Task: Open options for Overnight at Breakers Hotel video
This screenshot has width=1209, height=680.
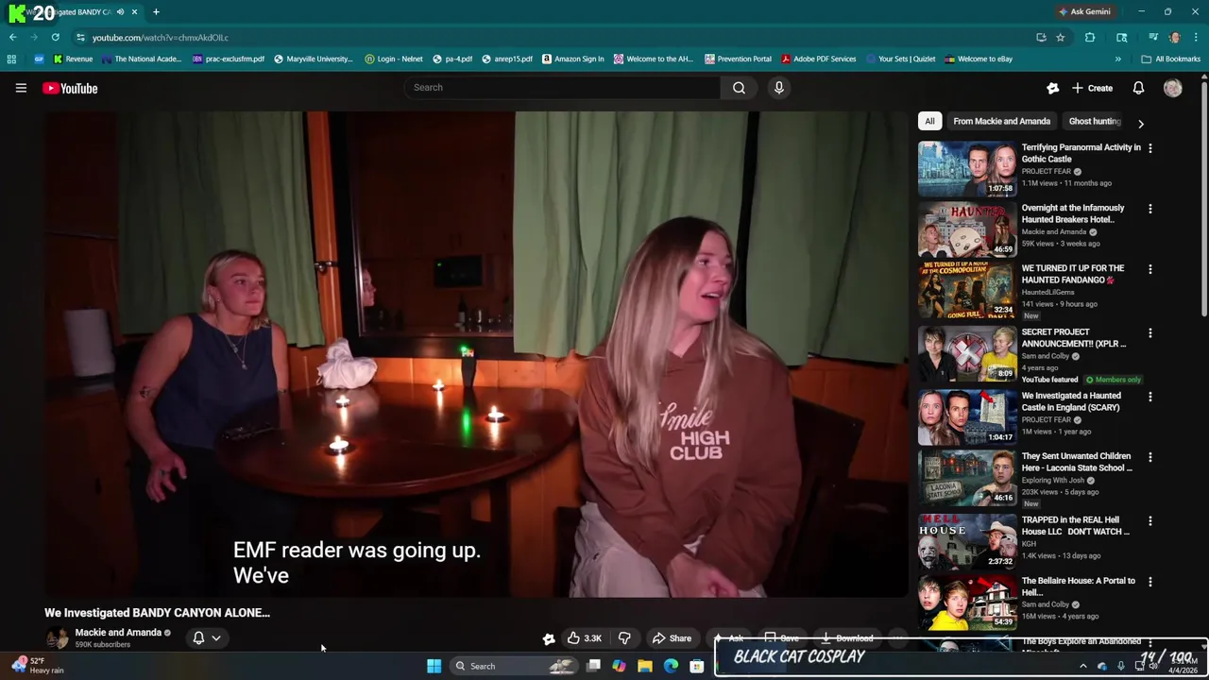Action: (x=1149, y=209)
